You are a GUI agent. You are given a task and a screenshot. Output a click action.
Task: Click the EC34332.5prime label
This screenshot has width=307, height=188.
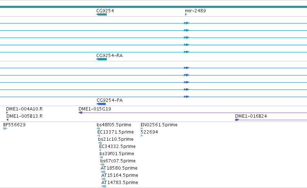click(117, 147)
